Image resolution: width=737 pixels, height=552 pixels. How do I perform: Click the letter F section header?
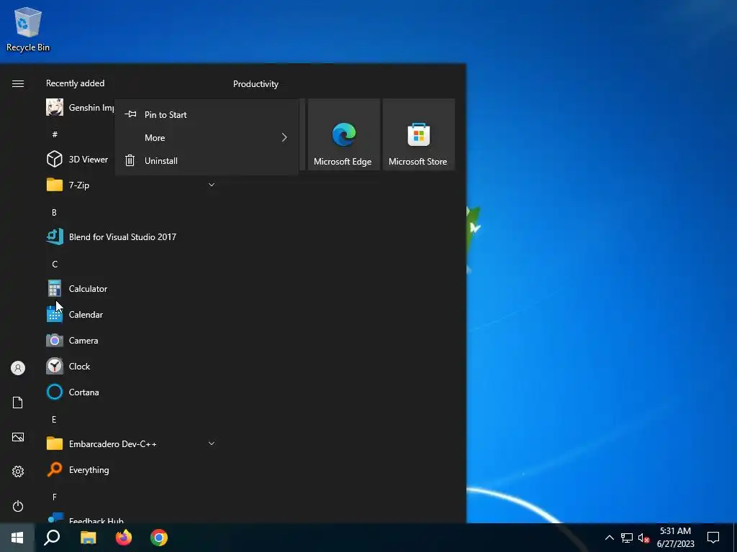click(55, 497)
